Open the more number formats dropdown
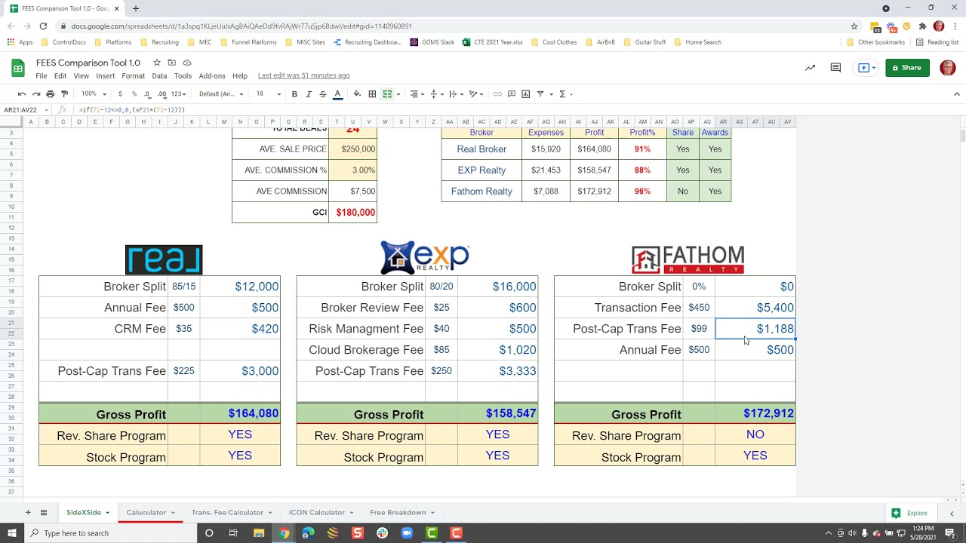Screen dimensions: 966x543 [x=178, y=94]
